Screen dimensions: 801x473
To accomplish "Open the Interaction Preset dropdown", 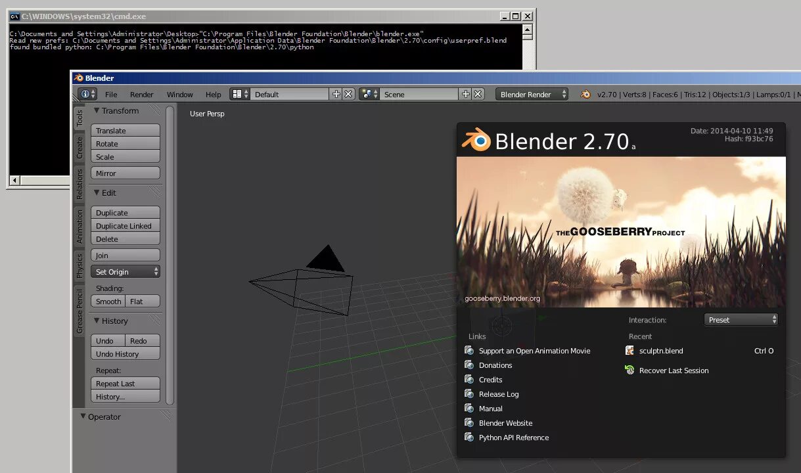I will click(x=741, y=319).
